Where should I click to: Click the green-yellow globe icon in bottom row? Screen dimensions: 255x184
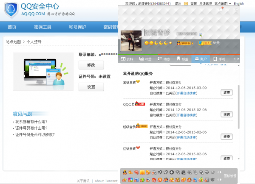pos(201,180)
